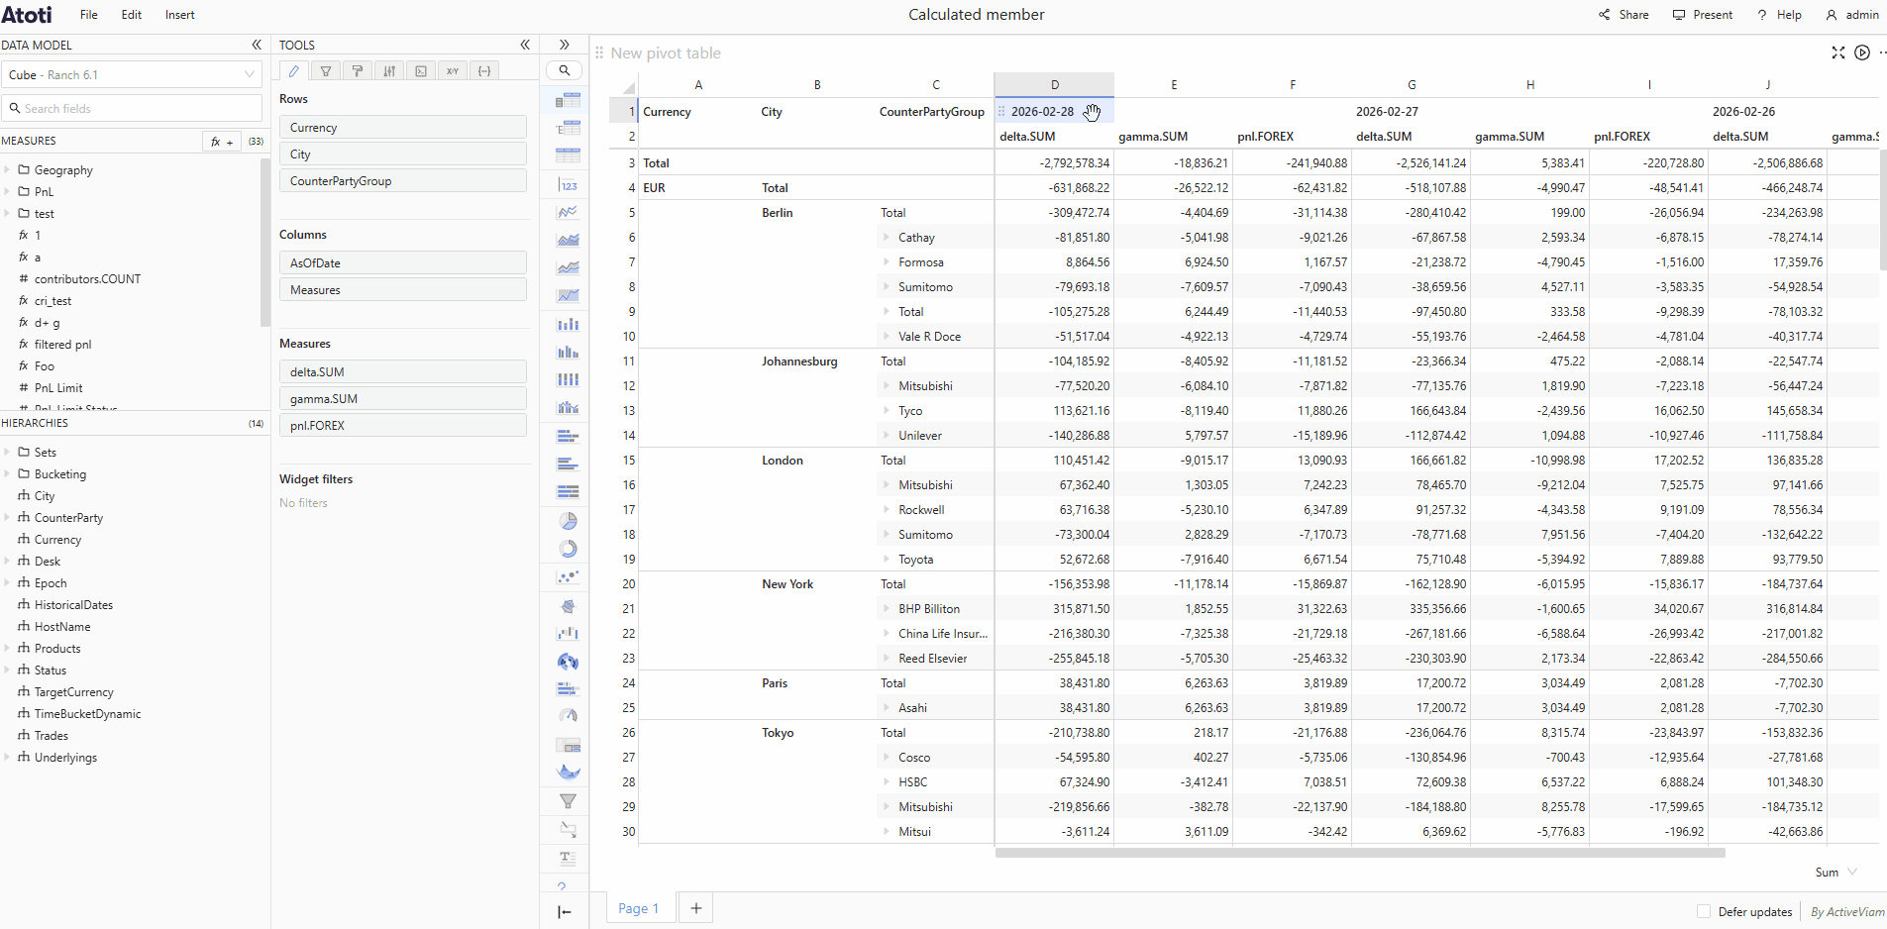Screen dimensions: 1887x929
Task: Expand the Geography measures folder
Action: (x=8, y=170)
